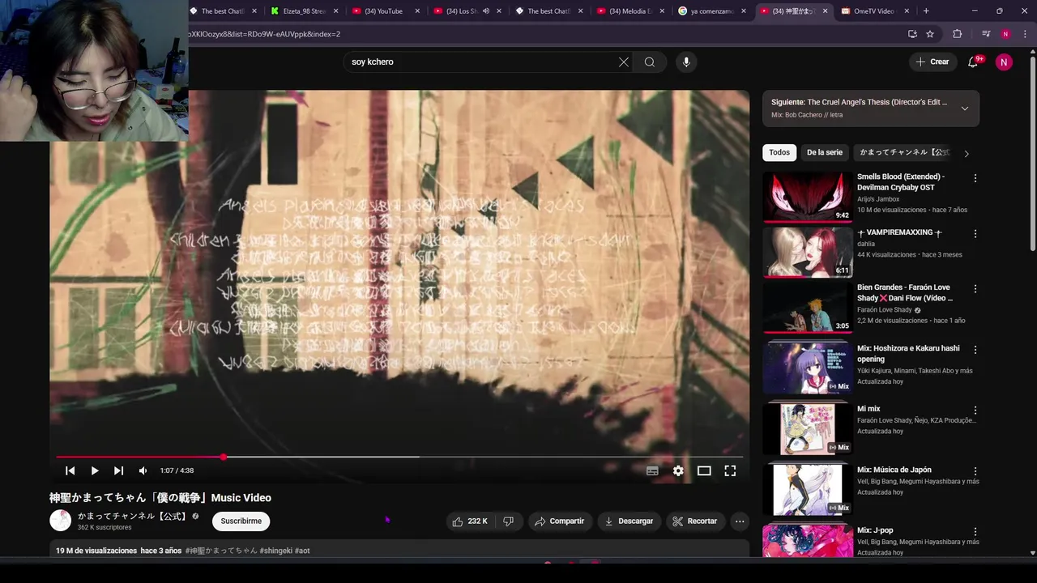Bookmark this page star icon
1037x583 pixels.
point(930,34)
